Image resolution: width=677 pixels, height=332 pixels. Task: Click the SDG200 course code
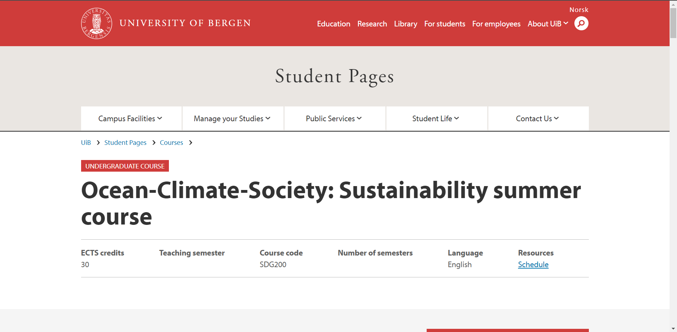pyautogui.click(x=273, y=265)
